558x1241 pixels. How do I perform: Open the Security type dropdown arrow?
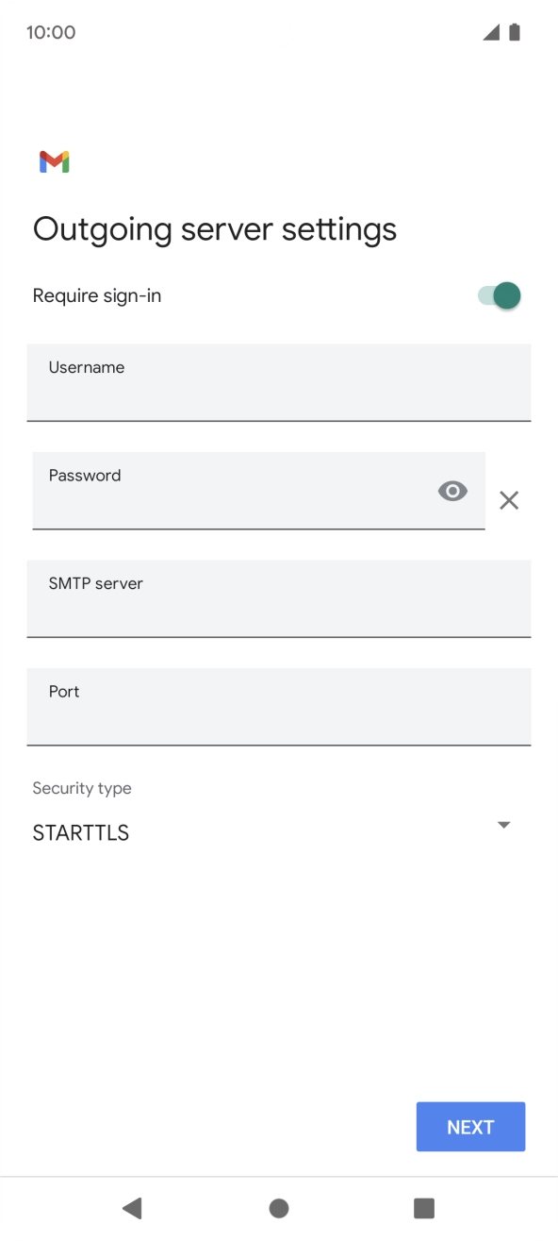click(x=503, y=825)
